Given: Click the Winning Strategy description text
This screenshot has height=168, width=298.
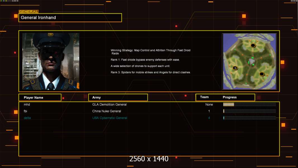Looking at the screenshot, I should pos(150,52).
